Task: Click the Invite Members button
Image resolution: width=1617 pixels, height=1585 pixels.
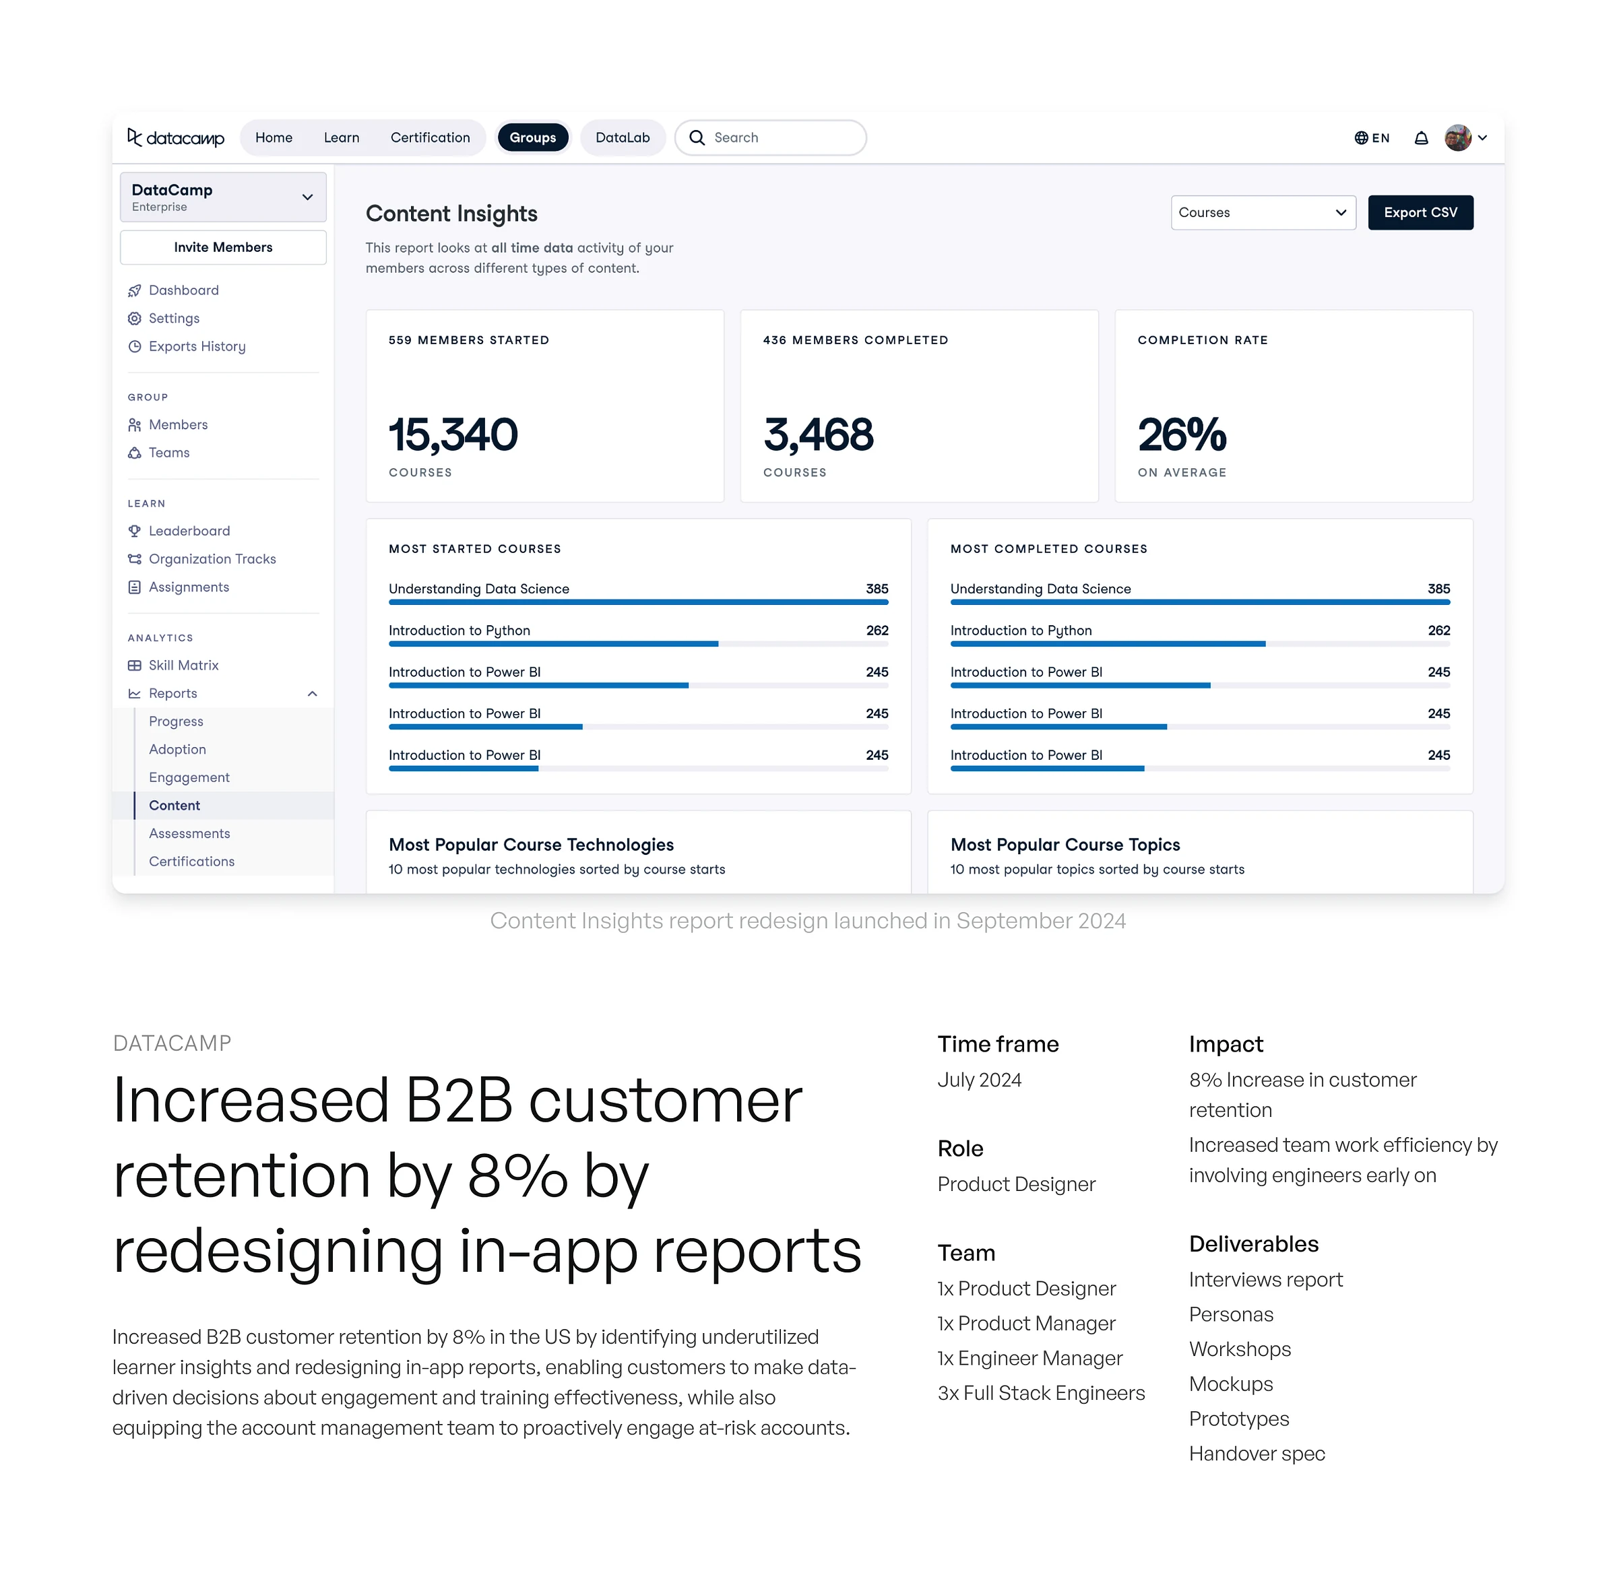Action: [223, 247]
